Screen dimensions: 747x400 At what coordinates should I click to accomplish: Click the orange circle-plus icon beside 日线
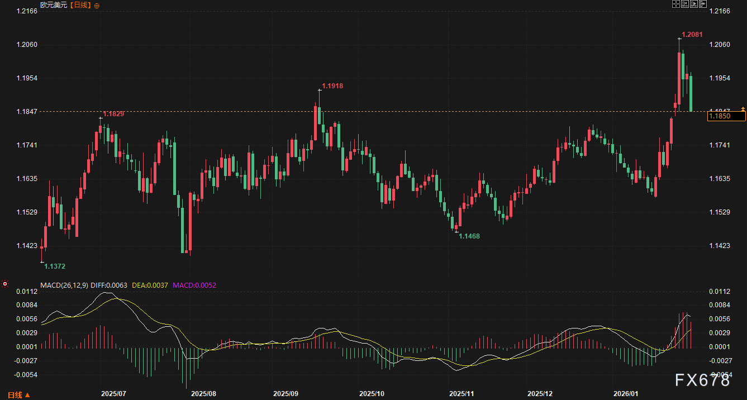pos(97,5)
